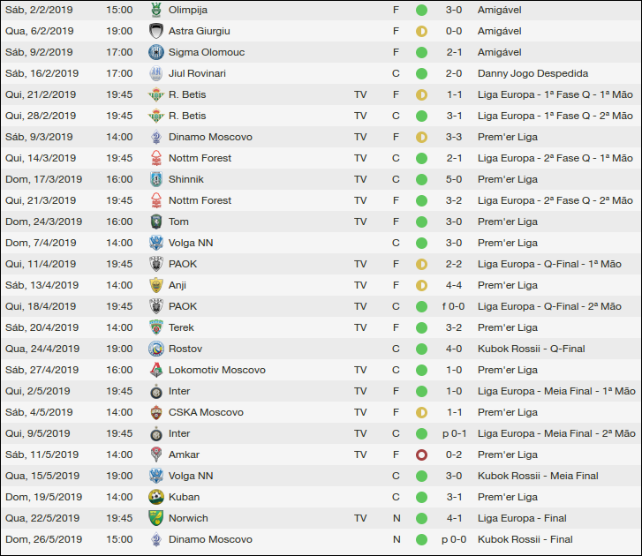
Task: Click the Kuban team badge
Action: (156, 497)
